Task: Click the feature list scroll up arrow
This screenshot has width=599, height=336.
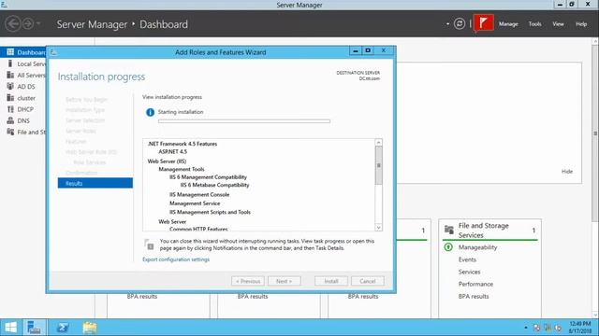Action: pyautogui.click(x=378, y=143)
